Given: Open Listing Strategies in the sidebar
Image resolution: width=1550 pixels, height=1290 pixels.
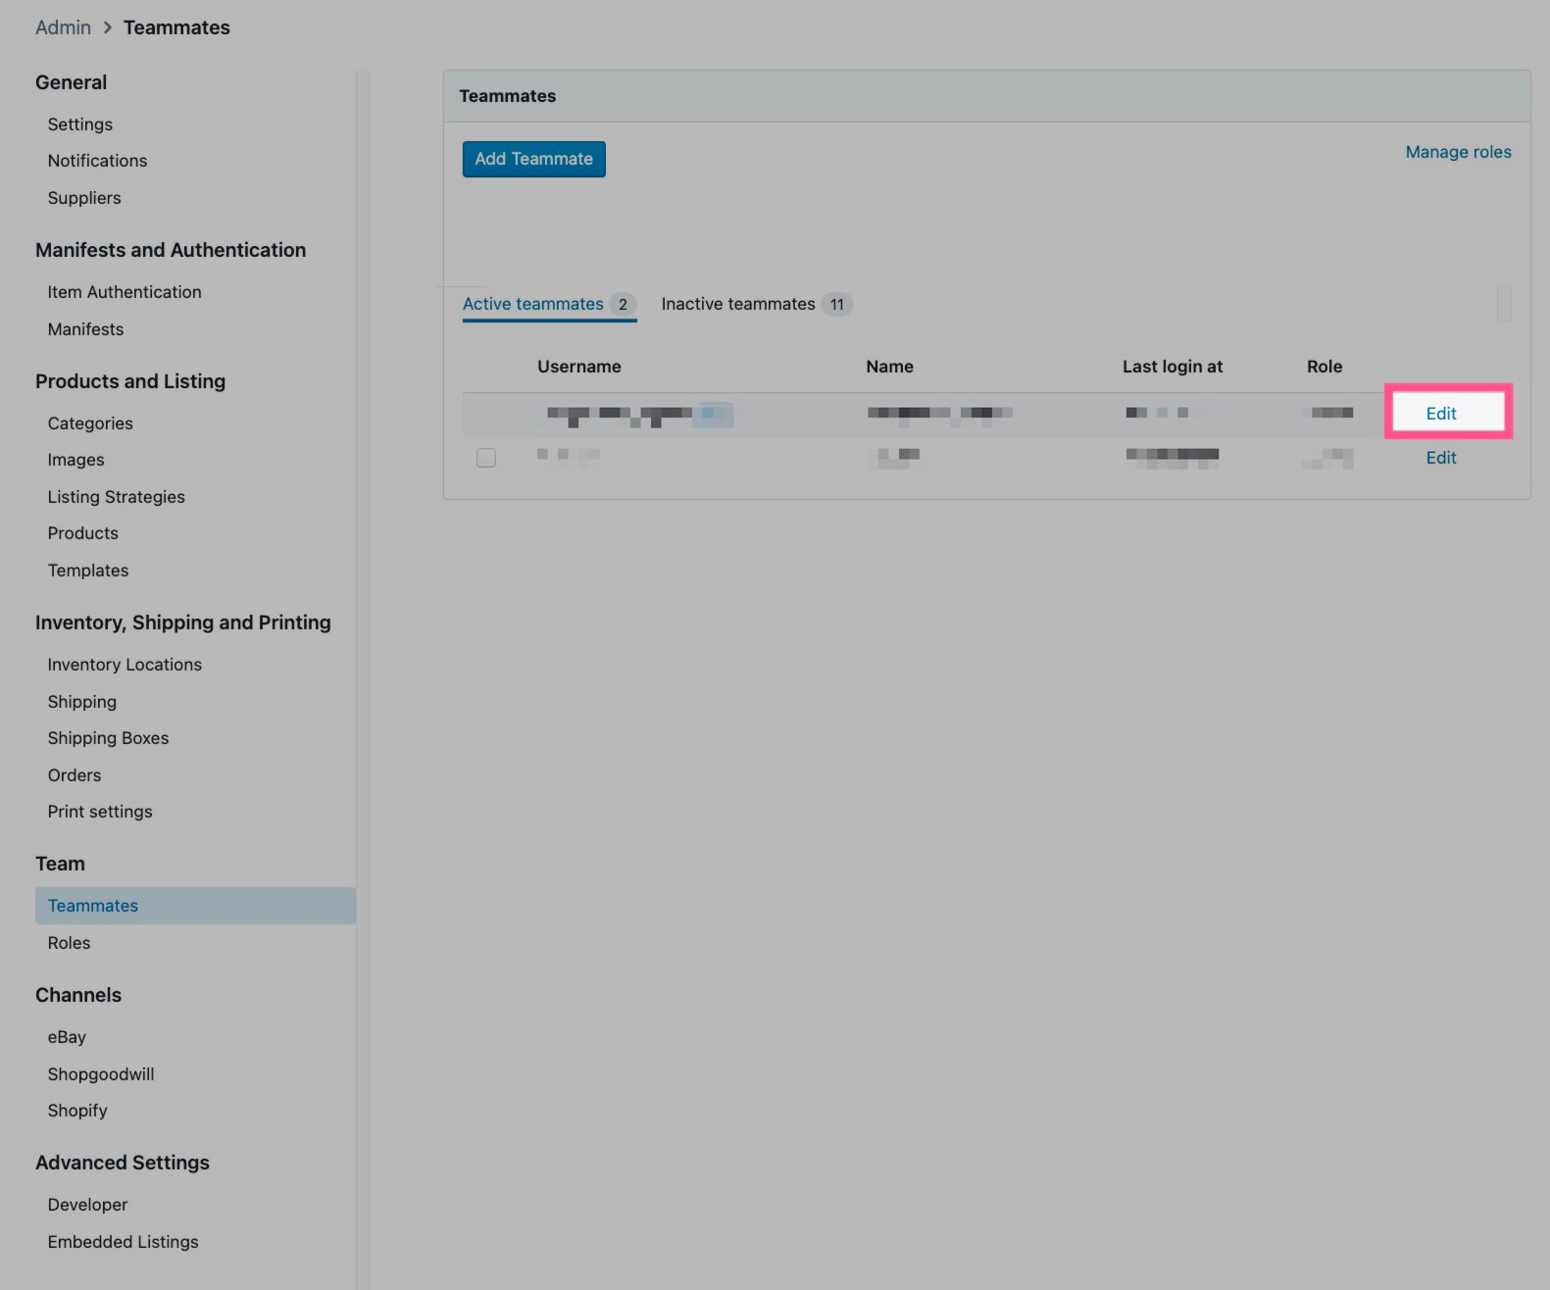Looking at the screenshot, I should point(116,497).
